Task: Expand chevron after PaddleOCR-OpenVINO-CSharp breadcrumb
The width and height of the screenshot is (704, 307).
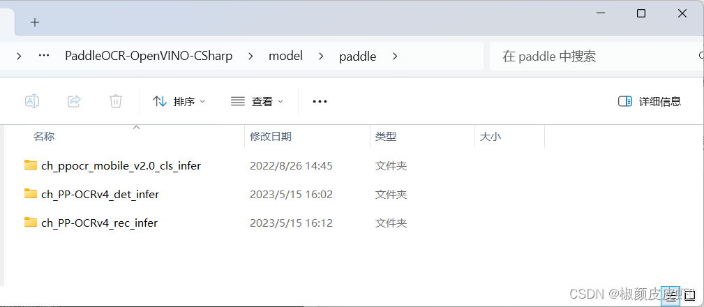Action: pos(250,56)
